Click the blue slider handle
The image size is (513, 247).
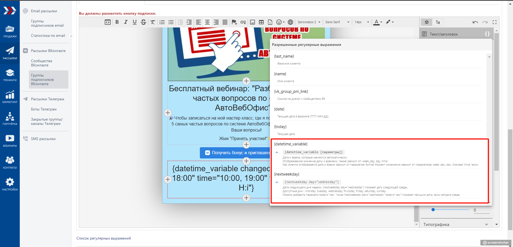coord(433,210)
